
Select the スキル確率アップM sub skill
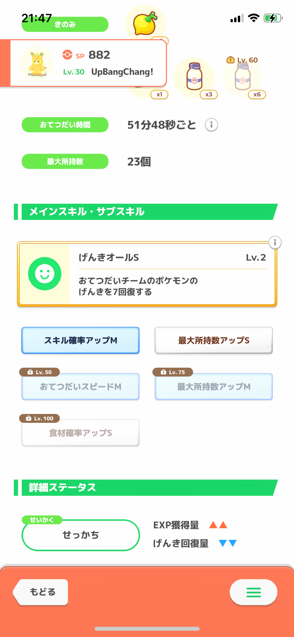[x=80, y=340]
